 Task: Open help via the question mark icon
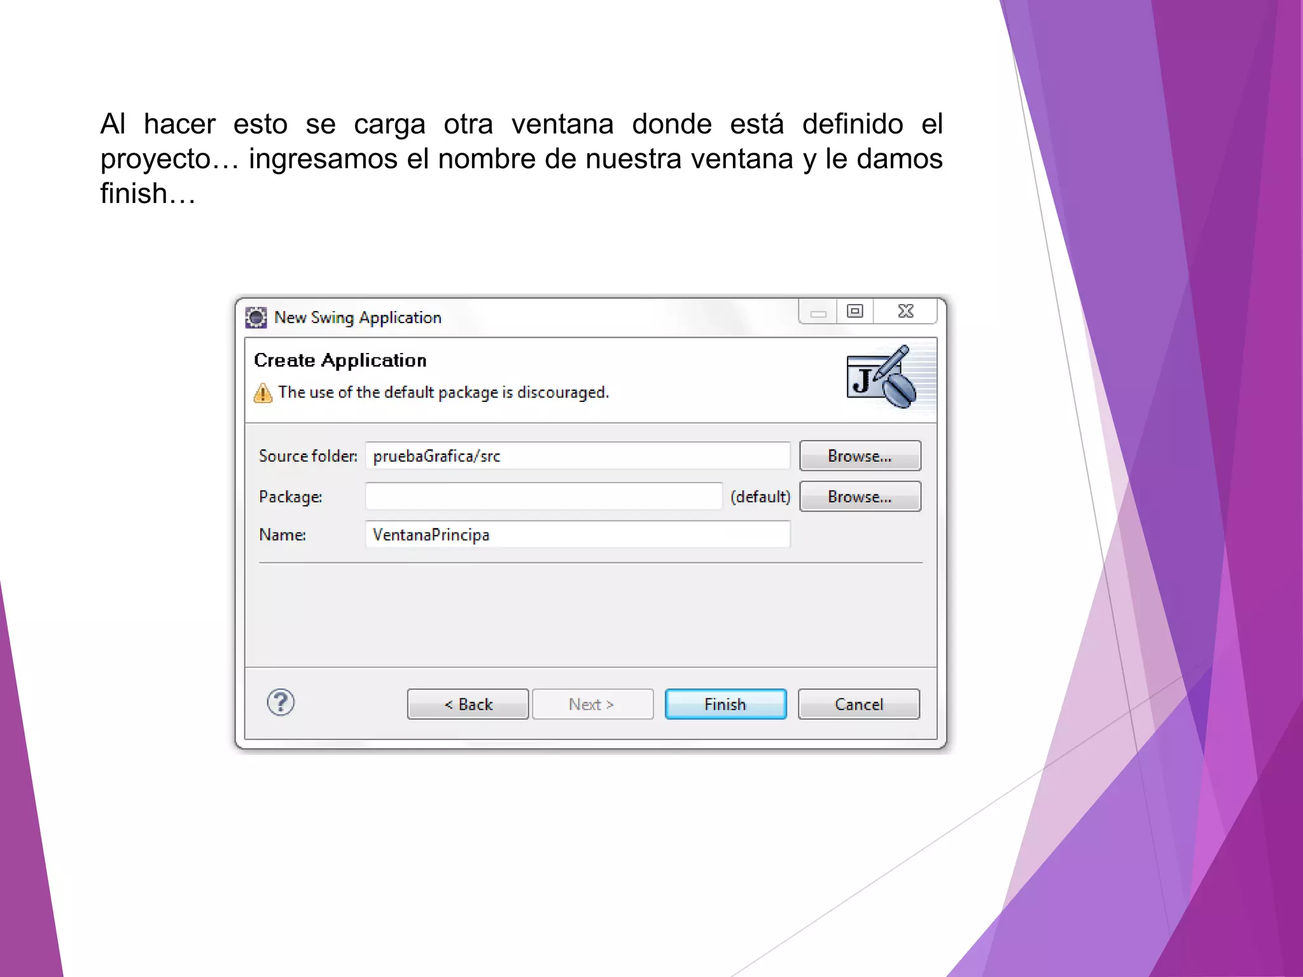click(281, 703)
